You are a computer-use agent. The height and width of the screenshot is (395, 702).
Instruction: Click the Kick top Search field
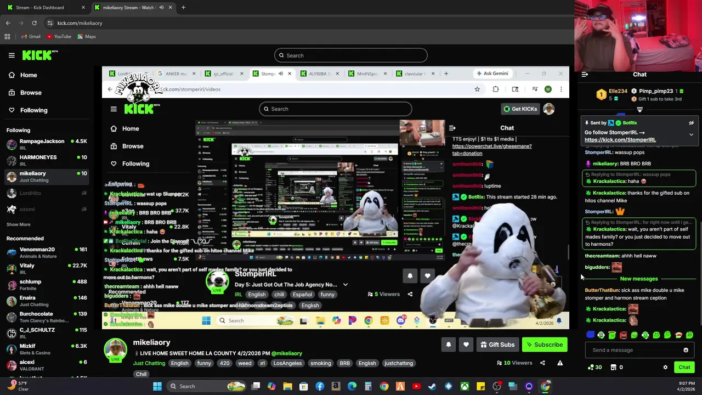point(351,55)
